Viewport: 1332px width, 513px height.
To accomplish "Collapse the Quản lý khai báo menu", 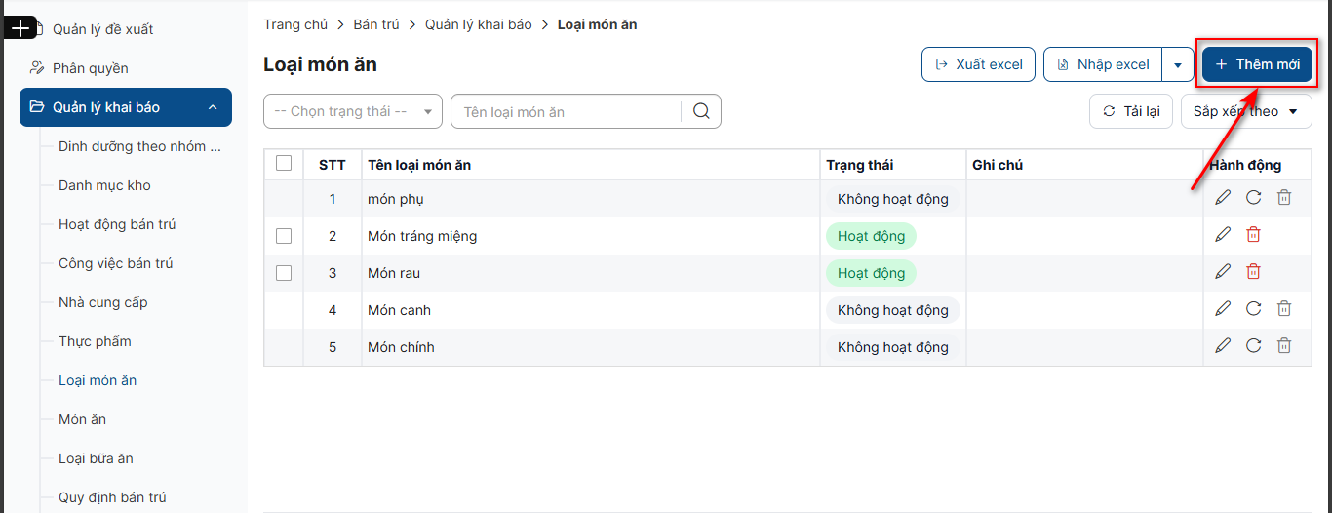I will tap(212, 107).
